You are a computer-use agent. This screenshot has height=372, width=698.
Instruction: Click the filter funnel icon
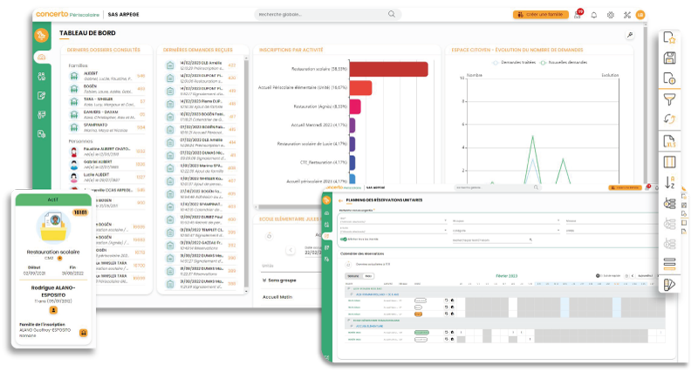point(669,98)
